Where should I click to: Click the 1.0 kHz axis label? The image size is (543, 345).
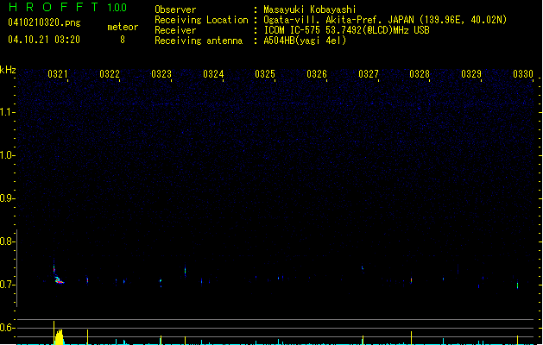8,155
